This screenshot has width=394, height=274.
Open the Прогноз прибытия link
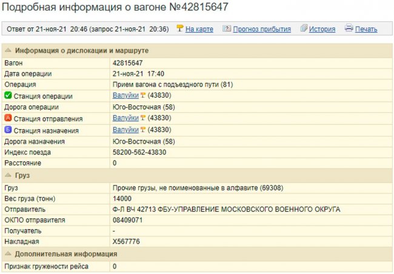(x=262, y=29)
